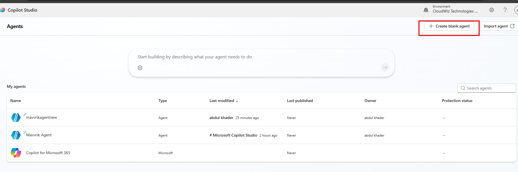Click '25 minutes ago' timestamp

point(247,118)
